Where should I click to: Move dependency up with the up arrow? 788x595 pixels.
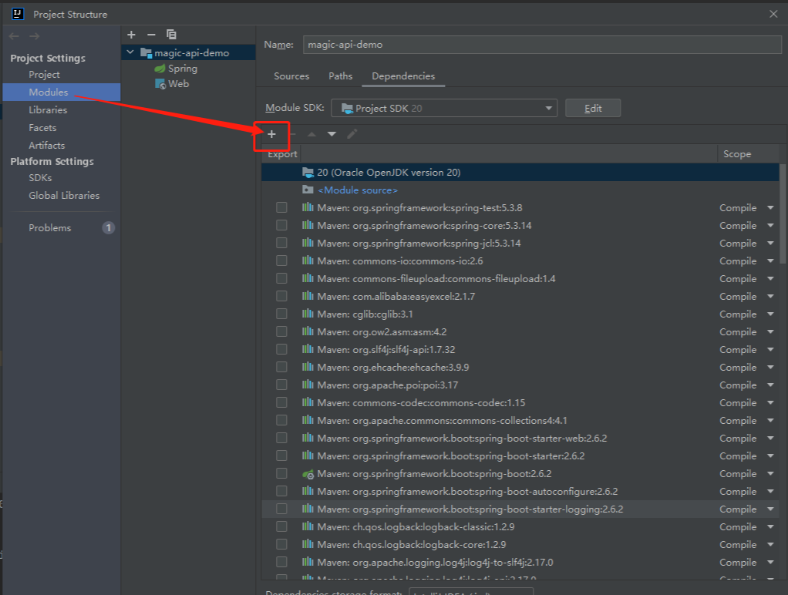pyautogui.click(x=311, y=134)
